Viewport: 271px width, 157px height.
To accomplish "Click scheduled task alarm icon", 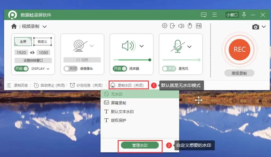I will tap(72, 85).
